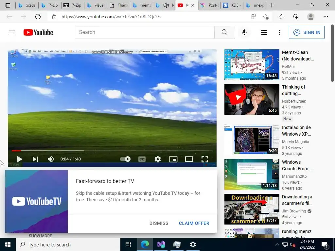
Task: Open Windows Counts From video title
Action: tap(297, 165)
